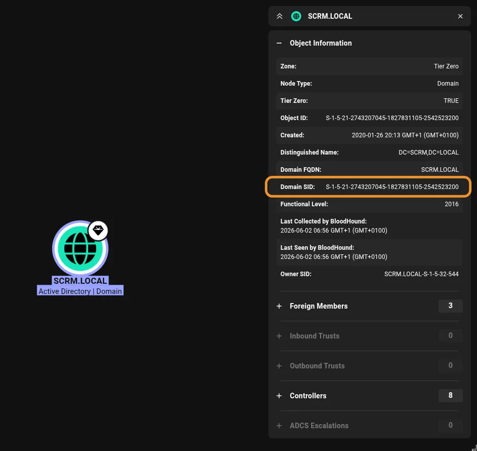Expand the Inbound Trusts section
Image resolution: width=477 pixels, height=451 pixels.
pyautogui.click(x=279, y=336)
